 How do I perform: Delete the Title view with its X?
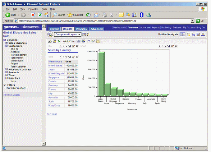(77, 46)
